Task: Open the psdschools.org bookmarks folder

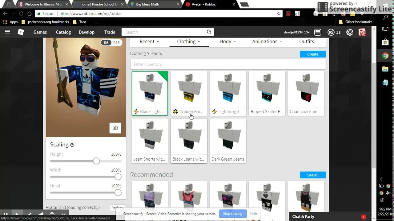Action: (45, 22)
